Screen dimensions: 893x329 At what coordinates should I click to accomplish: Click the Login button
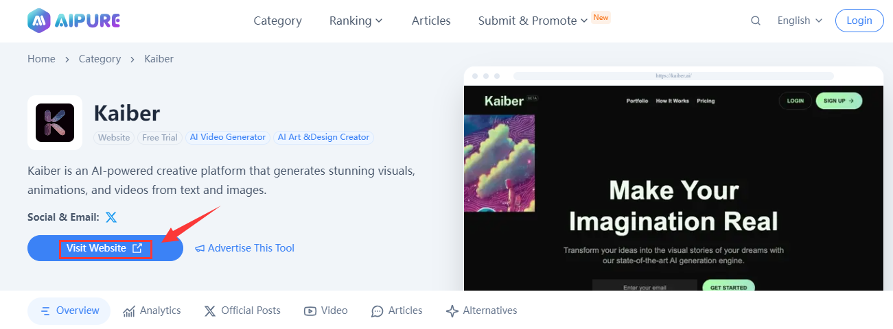859,21
